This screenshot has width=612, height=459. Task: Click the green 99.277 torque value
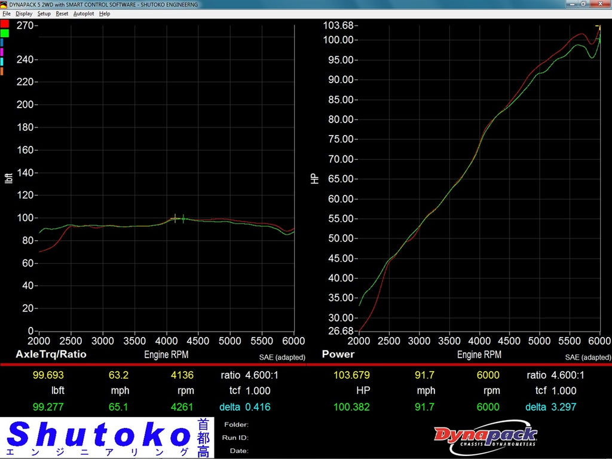coord(48,407)
